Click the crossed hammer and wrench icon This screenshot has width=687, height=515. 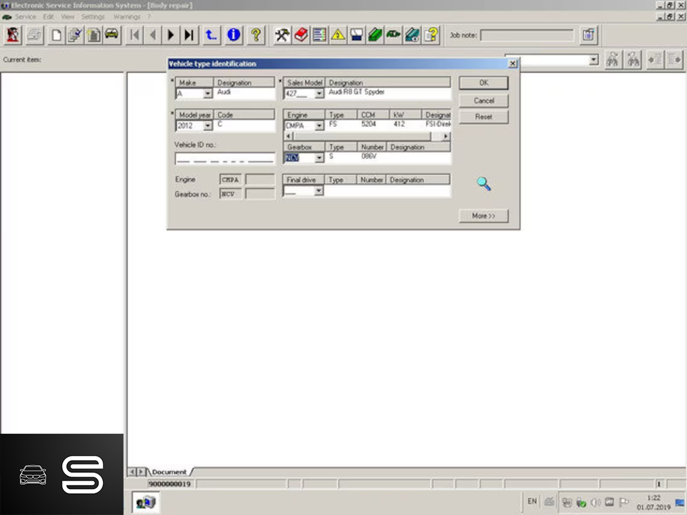(x=282, y=35)
